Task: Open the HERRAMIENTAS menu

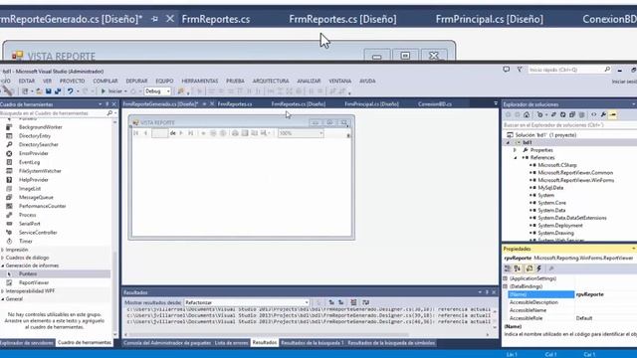Action: click(x=200, y=82)
